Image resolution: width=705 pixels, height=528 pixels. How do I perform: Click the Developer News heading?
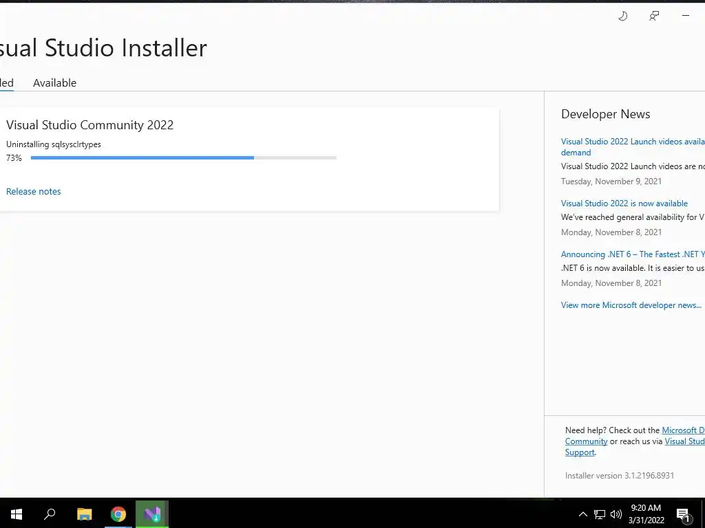[x=606, y=114]
